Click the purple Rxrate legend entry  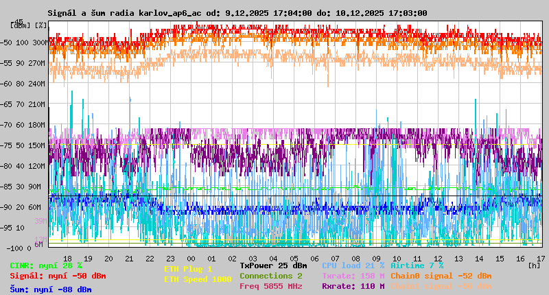pos(353,286)
